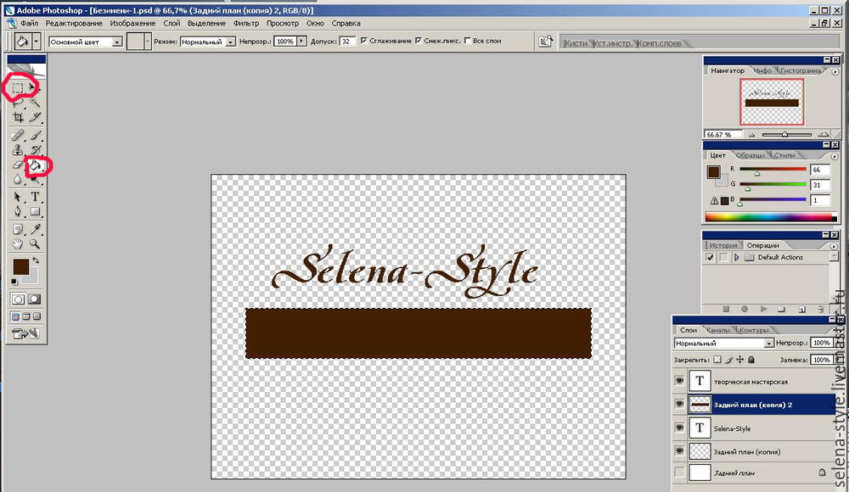The image size is (849, 492).
Task: Open the Непрозр. opacity arrow in options bar
Action: pyautogui.click(x=301, y=41)
